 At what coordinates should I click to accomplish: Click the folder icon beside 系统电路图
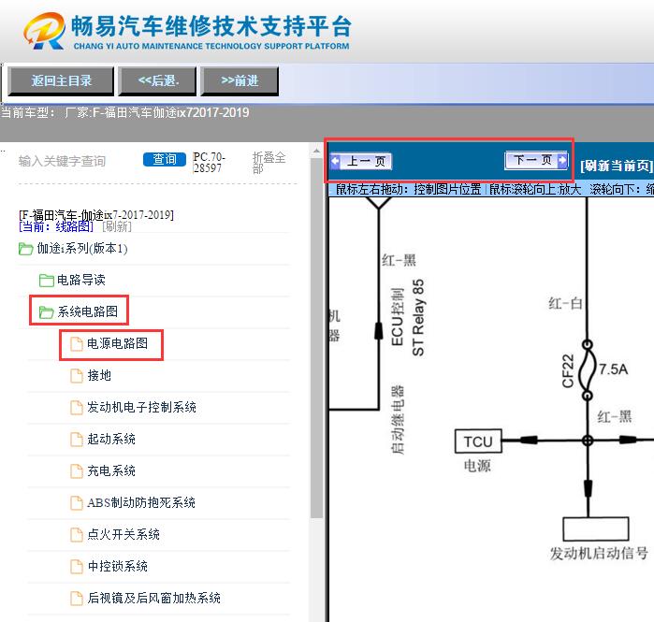point(46,312)
